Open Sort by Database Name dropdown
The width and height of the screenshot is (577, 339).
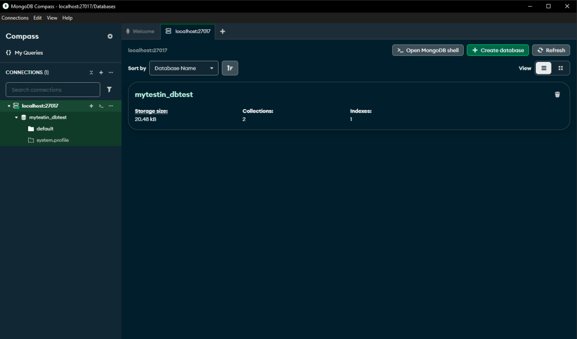tap(184, 68)
